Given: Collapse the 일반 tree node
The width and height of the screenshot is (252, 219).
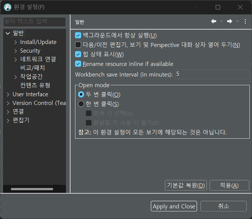Looking at the screenshot, I should 8,33.
